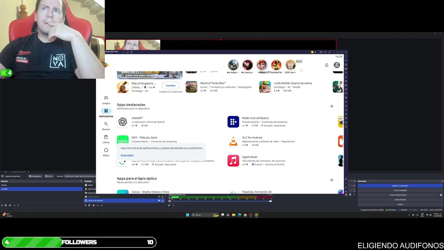Open Buscar search in Play Store sidebar
Viewport: 444px width, 250px height.
106,126
